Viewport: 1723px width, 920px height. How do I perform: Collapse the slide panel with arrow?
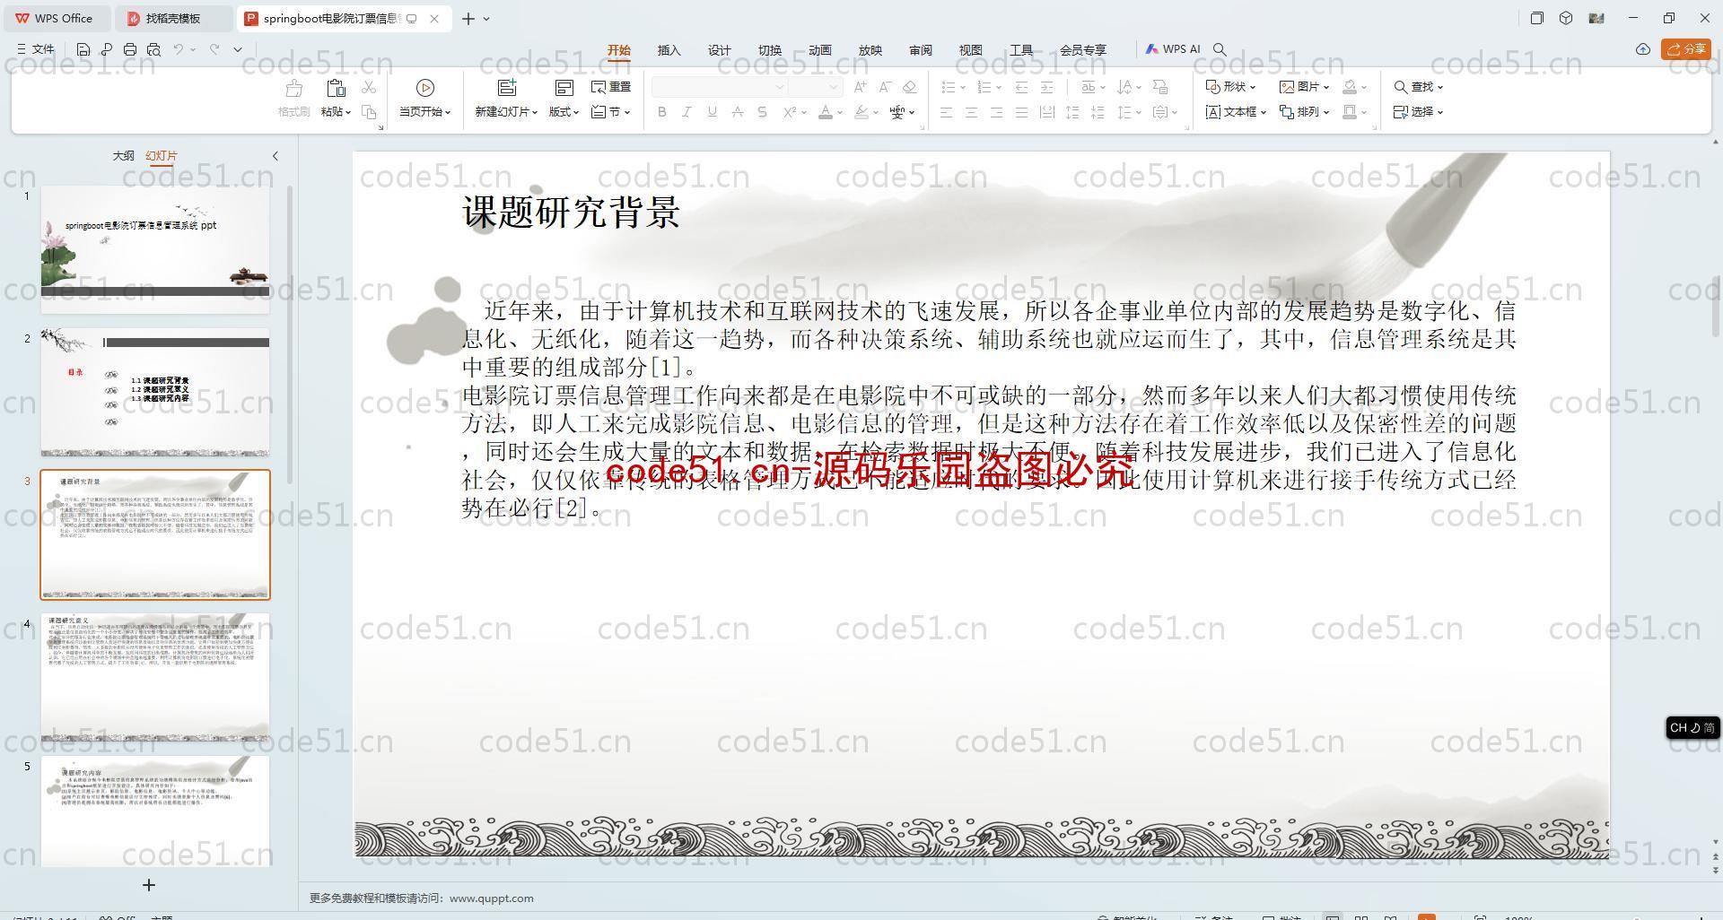pos(276,156)
